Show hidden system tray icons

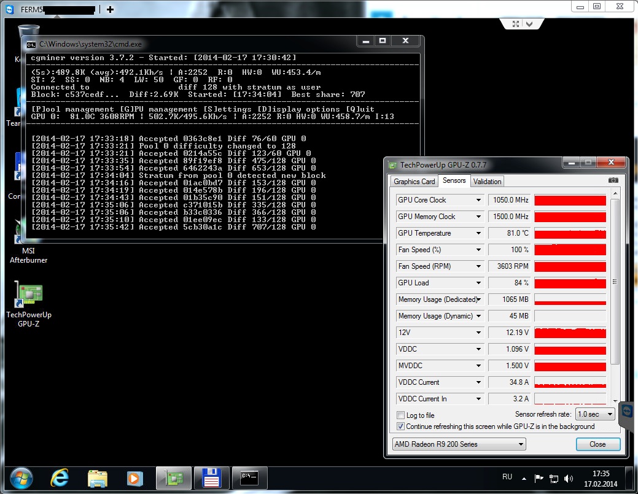click(x=524, y=479)
